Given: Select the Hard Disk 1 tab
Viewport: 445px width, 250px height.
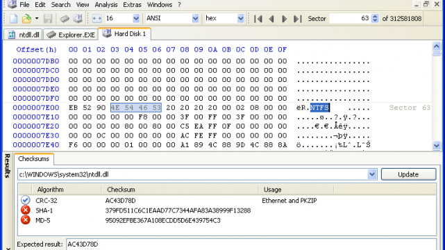Looking at the screenshot, I should [x=124, y=34].
